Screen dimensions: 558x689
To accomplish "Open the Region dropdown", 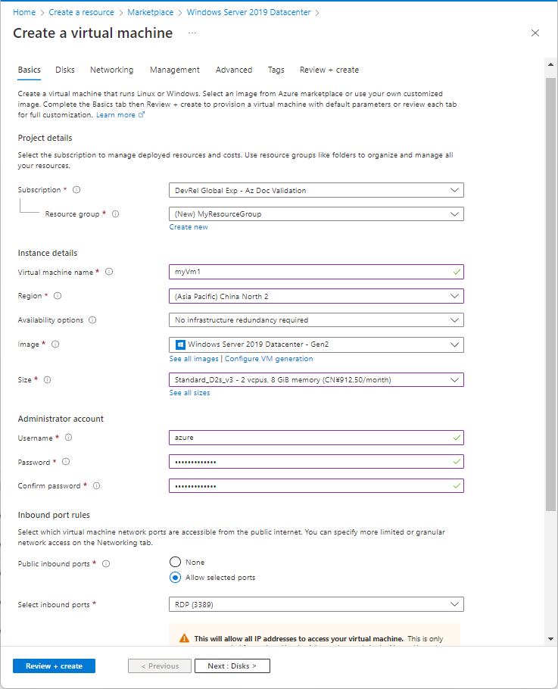I will [x=316, y=296].
